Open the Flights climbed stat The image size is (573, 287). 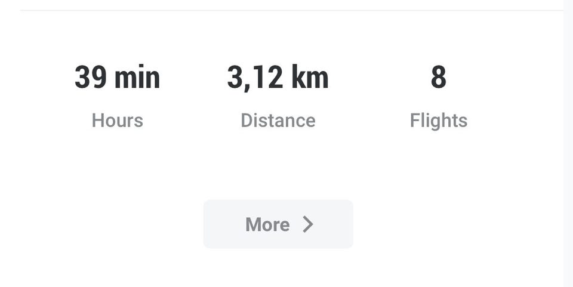point(438,98)
